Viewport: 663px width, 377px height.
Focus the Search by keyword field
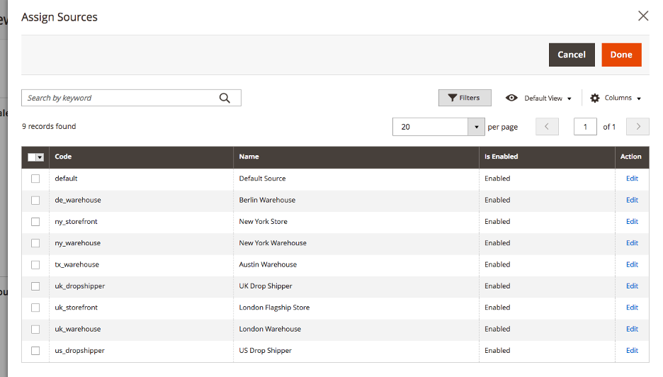point(120,98)
